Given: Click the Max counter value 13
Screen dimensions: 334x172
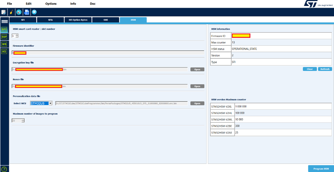Looking at the screenshot, I should point(281,42).
